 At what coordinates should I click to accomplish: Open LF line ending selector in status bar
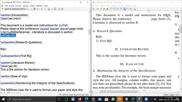(60, 95)
